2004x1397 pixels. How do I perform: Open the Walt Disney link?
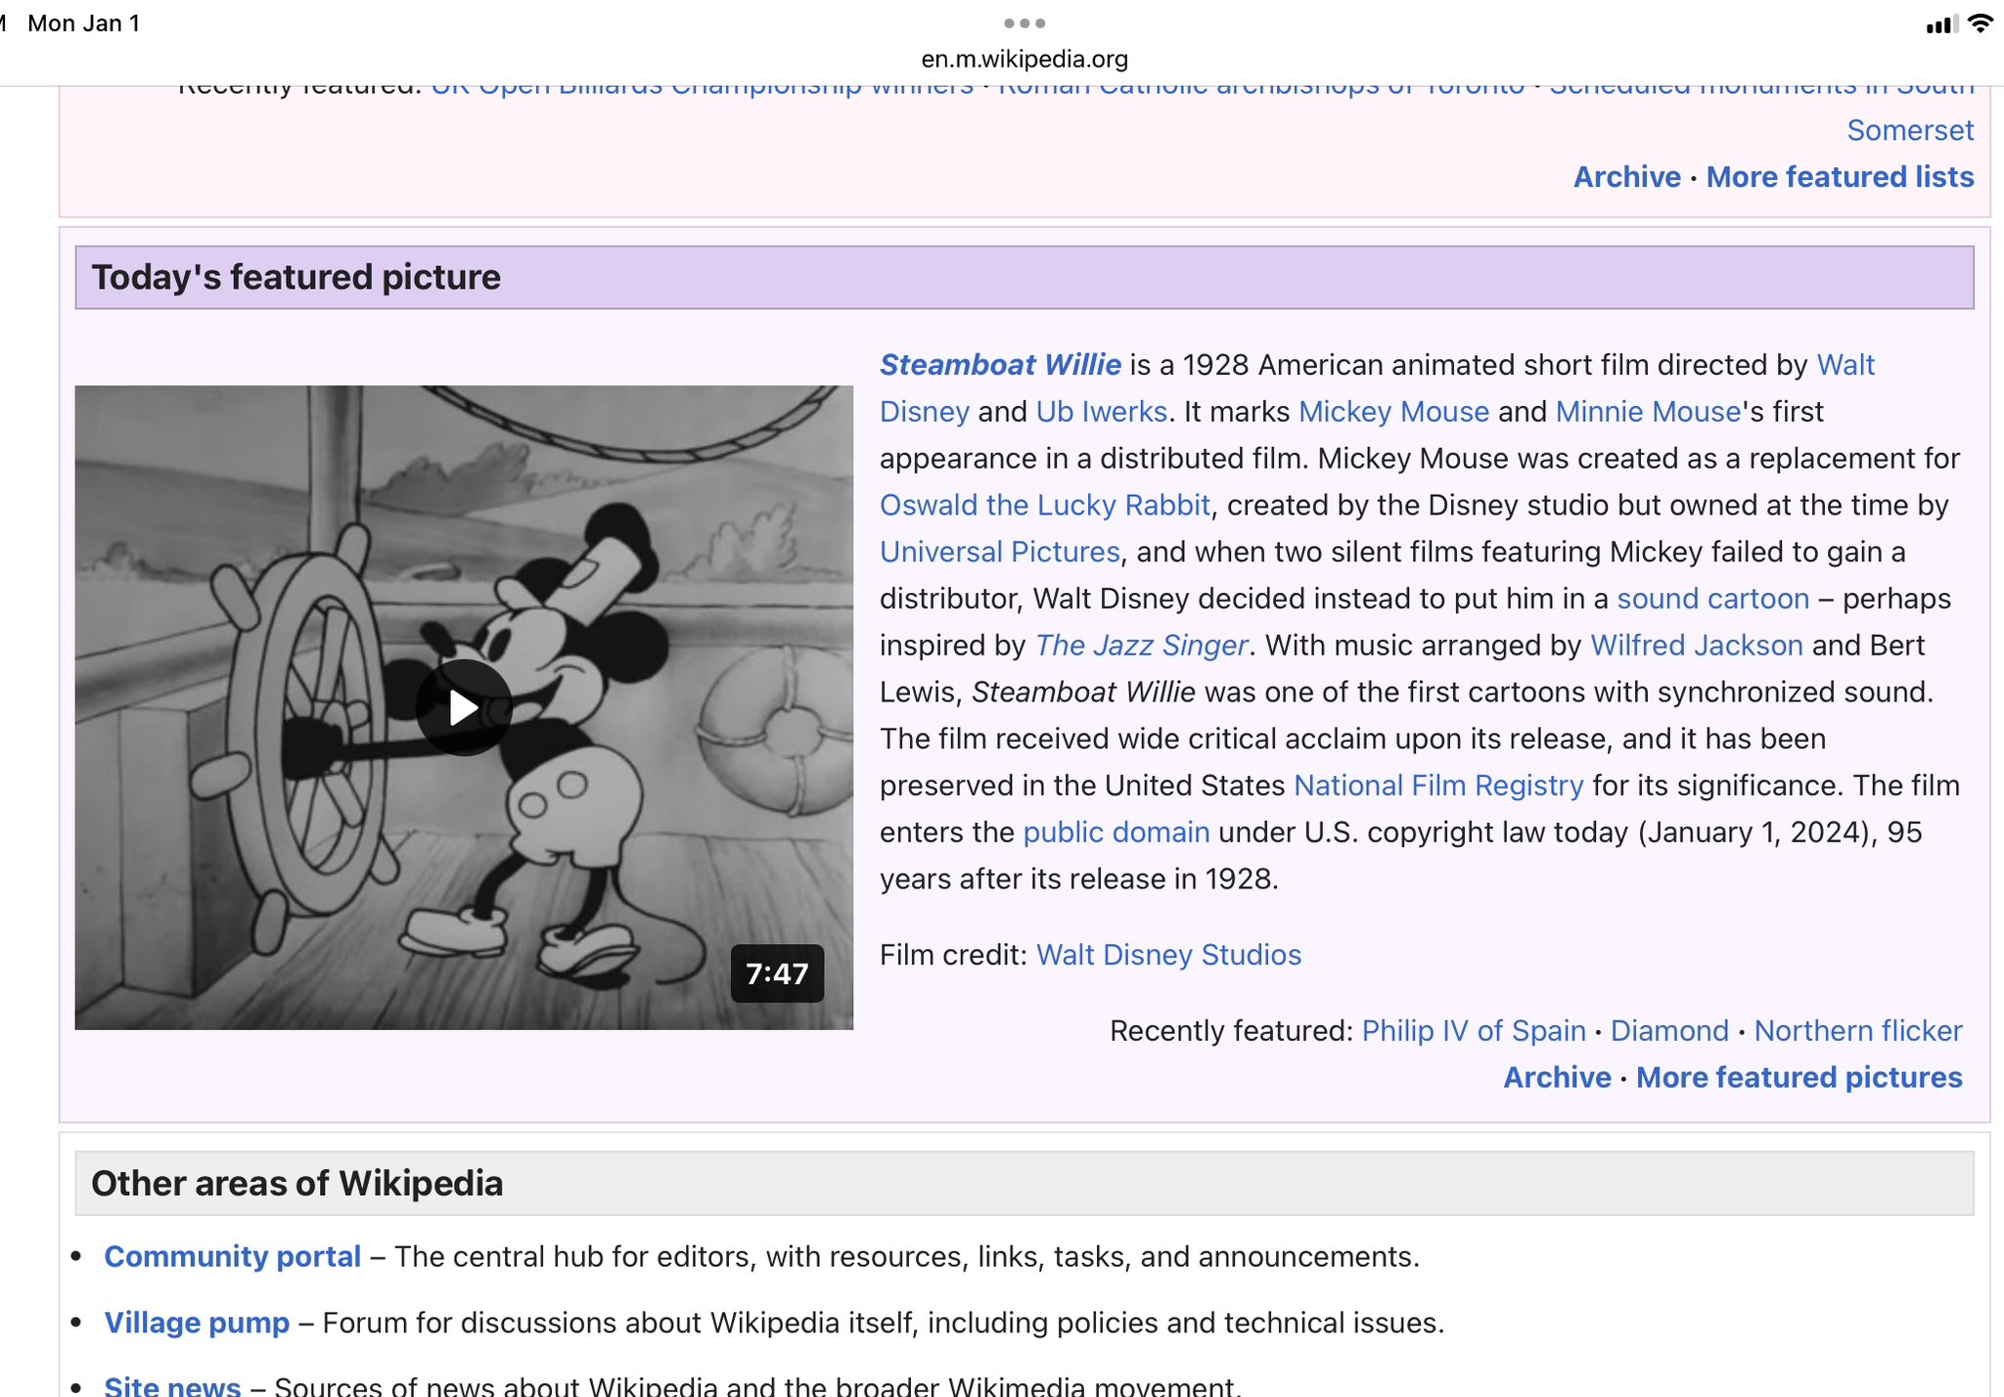(x=1845, y=365)
